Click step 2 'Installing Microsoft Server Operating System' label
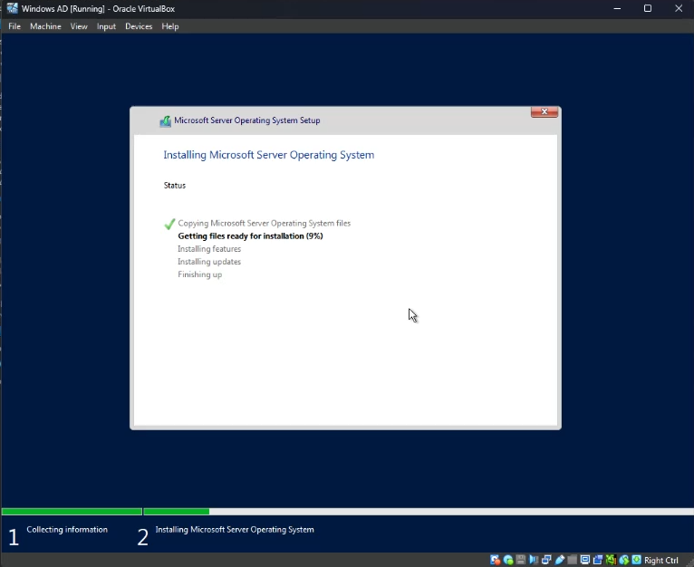The height and width of the screenshot is (567, 694). pos(235,530)
